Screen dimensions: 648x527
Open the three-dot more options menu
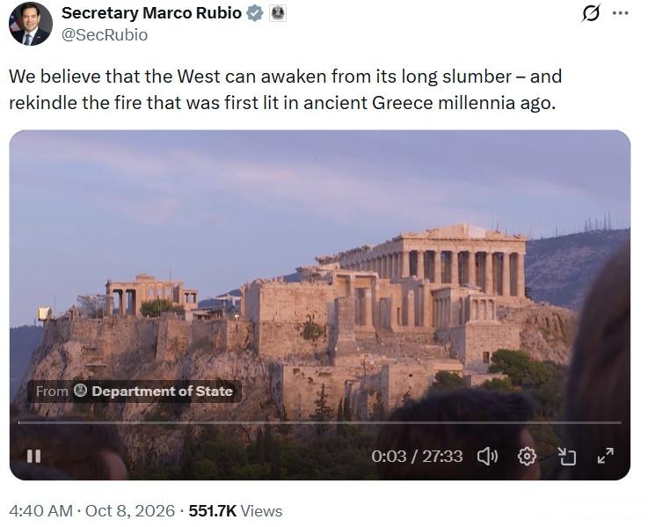621,13
